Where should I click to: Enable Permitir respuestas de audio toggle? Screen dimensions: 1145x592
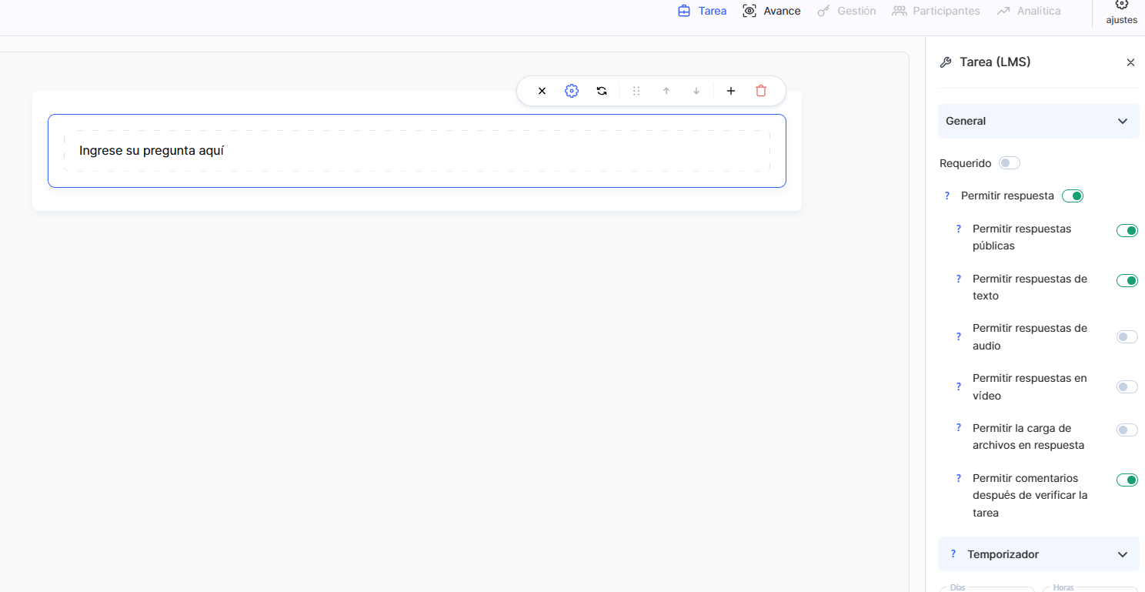point(1127,337)
